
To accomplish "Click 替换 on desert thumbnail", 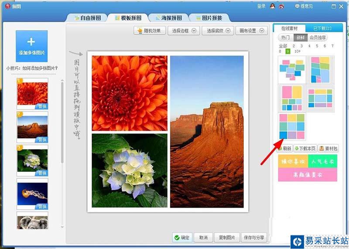I will [x=42, y=140].
